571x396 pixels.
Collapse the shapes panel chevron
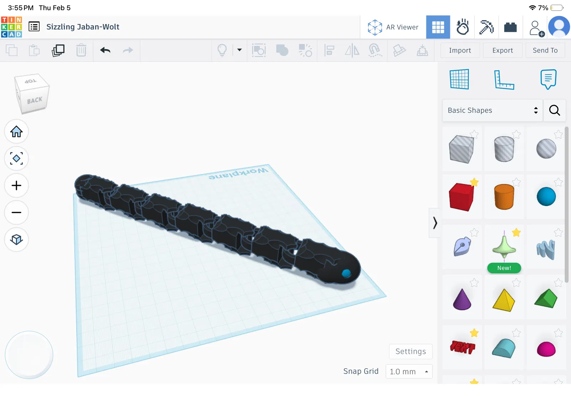[435, 223]
